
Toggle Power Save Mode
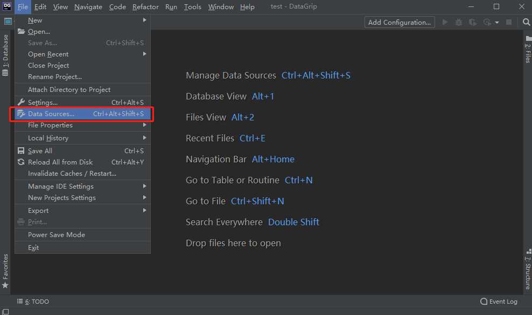click(x=82, y=235)
